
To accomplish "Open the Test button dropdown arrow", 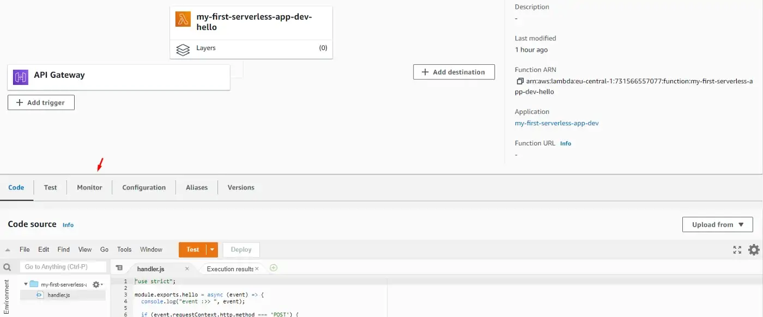I will (x=213, y=249).
